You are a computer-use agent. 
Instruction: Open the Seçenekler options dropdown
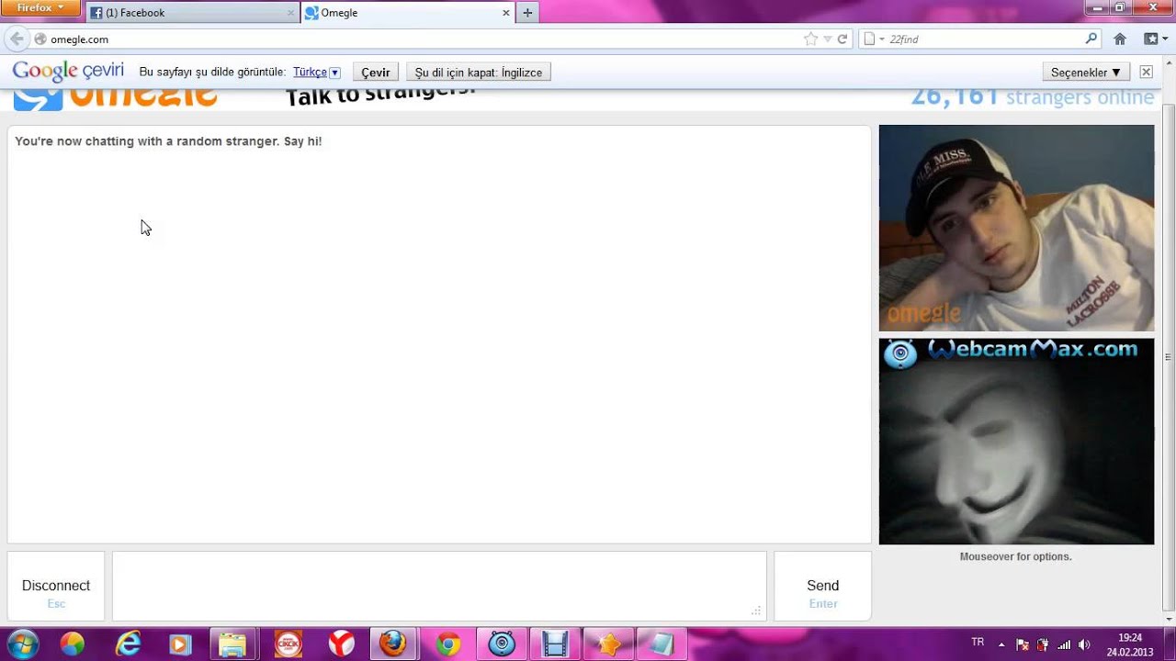click(1086, 73)
